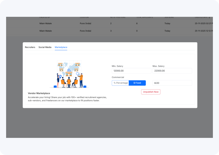Focus the Min. Salary input field
The width and height of the screenshot is (219, 155).
(131, 71)
